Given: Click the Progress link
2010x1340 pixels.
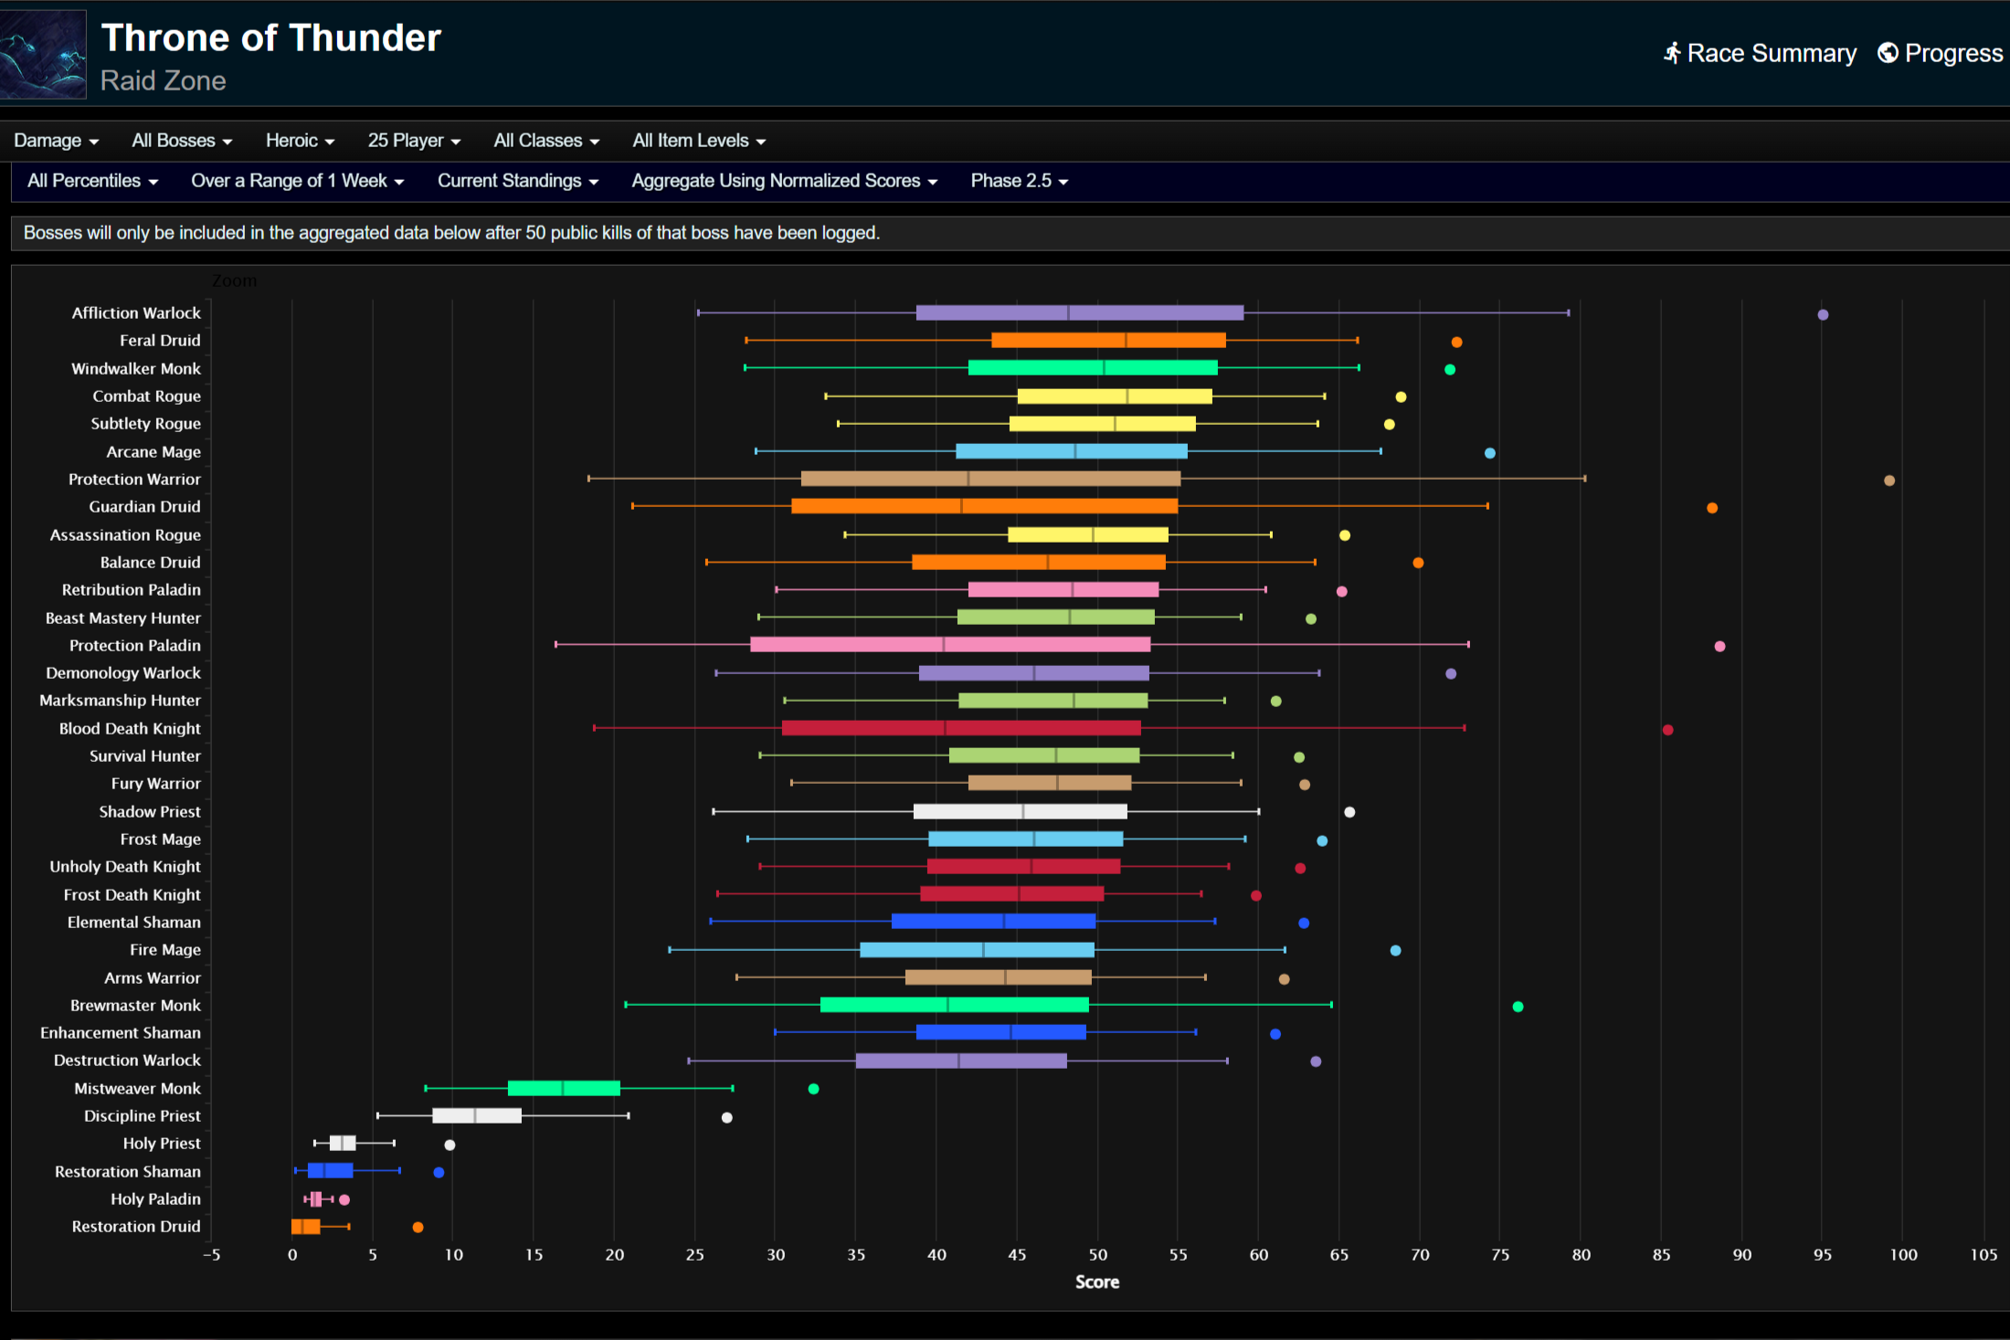Looking at the screenshot, I should (x=1953, y=53).
